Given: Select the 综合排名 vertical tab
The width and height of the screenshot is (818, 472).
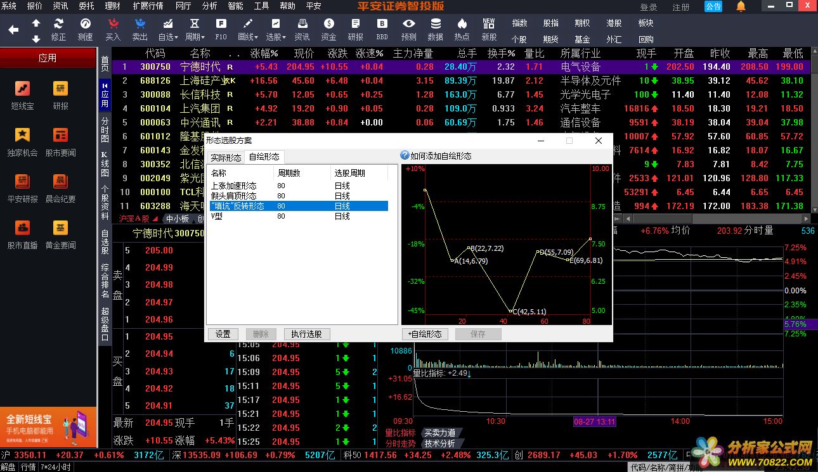Looking at the screenshot, I should (105, 281).
